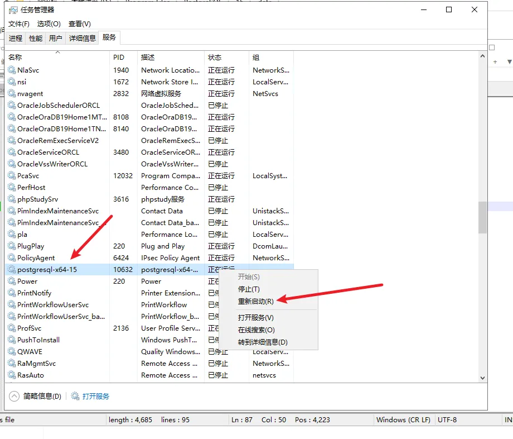Click the gear icon next to 打开服务 link

pyautogui.click(x=75, y=396)
